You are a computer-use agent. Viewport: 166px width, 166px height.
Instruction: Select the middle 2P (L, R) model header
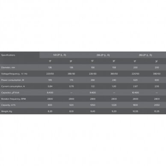(103, 55)
